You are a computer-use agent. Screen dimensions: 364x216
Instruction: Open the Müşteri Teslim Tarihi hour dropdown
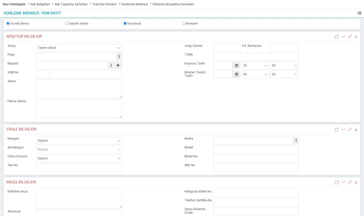(256, 74)
